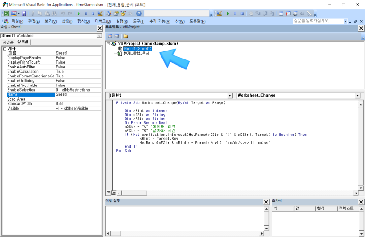Close the 직접 실행 immediate window panel

[266, 202]
